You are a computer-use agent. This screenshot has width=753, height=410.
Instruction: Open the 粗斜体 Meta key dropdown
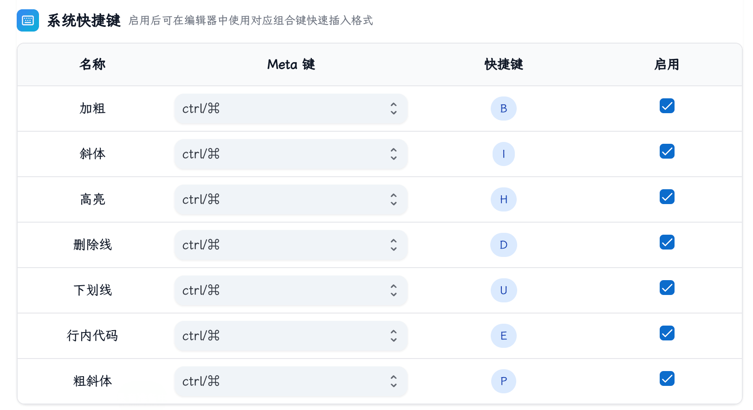[291, 381]
